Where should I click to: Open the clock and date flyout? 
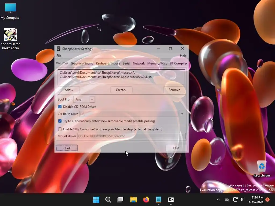pos(256,200)
